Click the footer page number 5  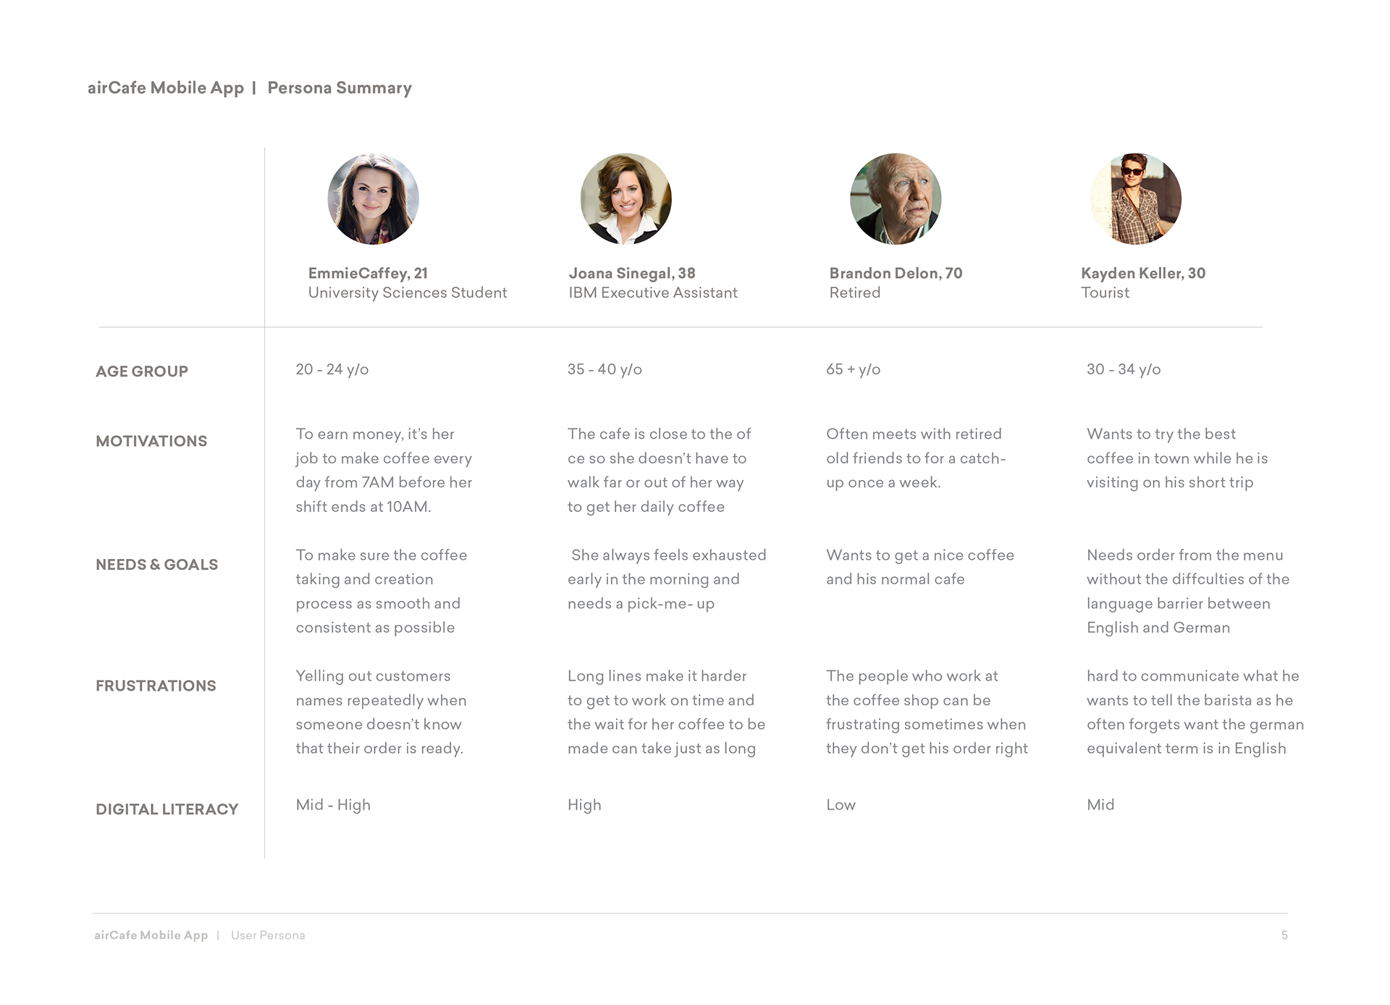tap(1284, 935)
